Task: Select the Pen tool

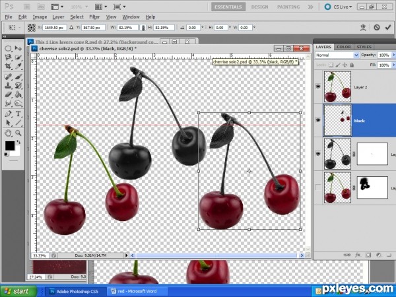Action: 8,114
